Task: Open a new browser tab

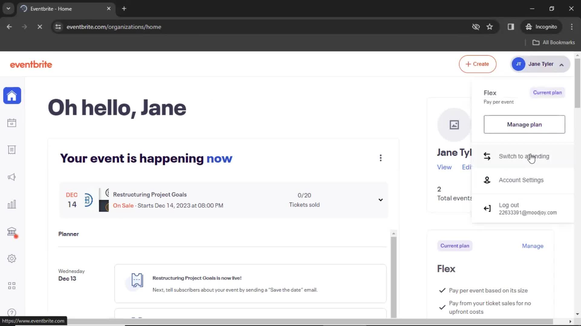Action: (x=124, y=8)
